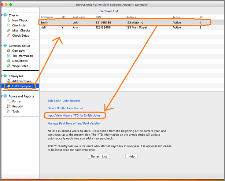Image resolution: width=225 pixels, height=181 pixels.
Task: Click Edit Smith John Record link
Action: (63, 101)
